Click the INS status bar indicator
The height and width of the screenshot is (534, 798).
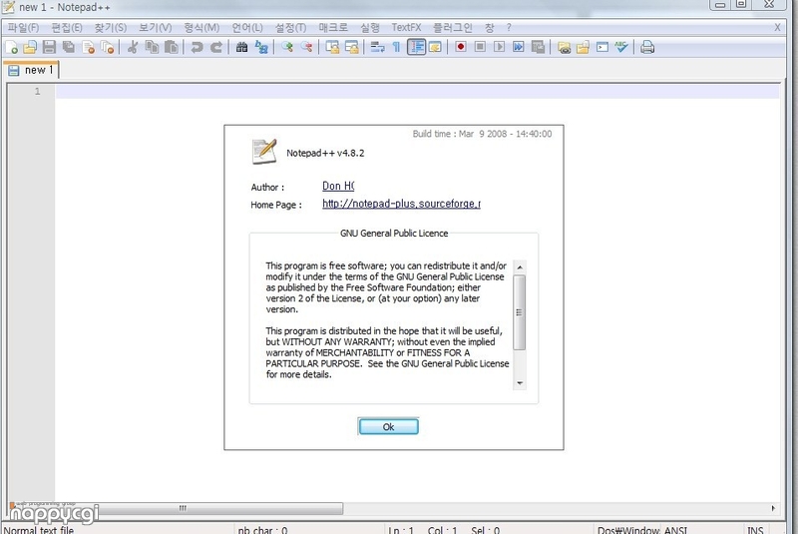[x=755, y=530]
